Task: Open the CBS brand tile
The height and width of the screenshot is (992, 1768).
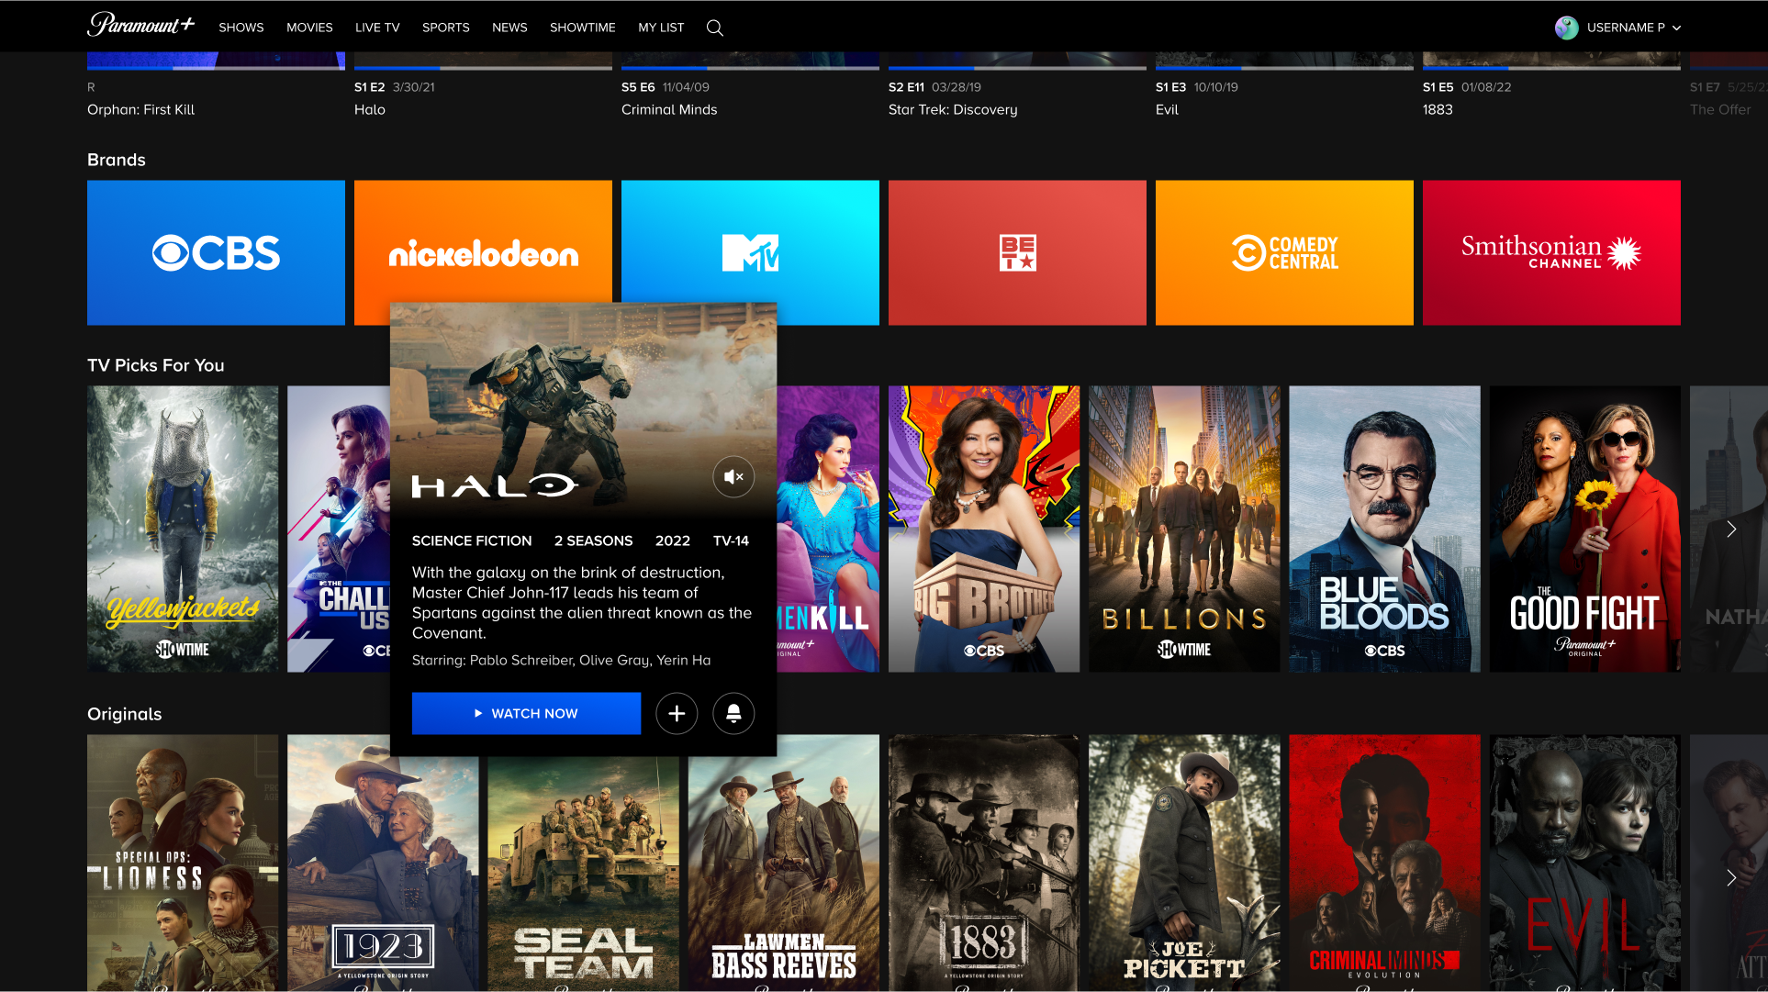Action: (216, 252)
